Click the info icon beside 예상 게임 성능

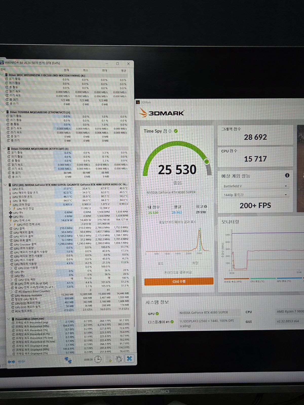(287, 175)
